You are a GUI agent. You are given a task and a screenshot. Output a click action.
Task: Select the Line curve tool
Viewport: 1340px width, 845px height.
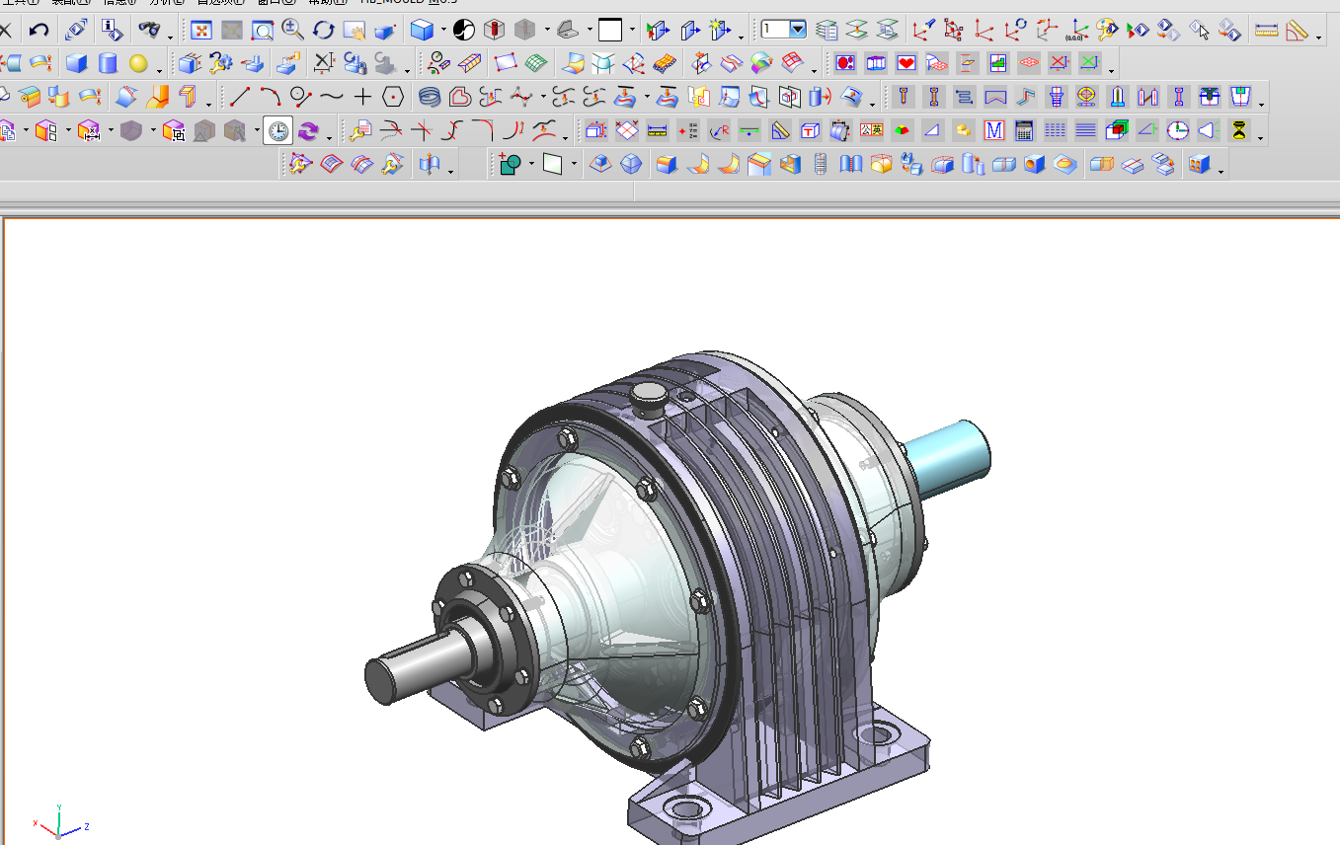pos(240,97)
